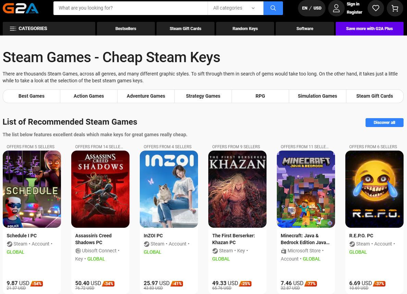Open the shopping cart icon
This screenshot has height=294, width=407.
(395, 8)
